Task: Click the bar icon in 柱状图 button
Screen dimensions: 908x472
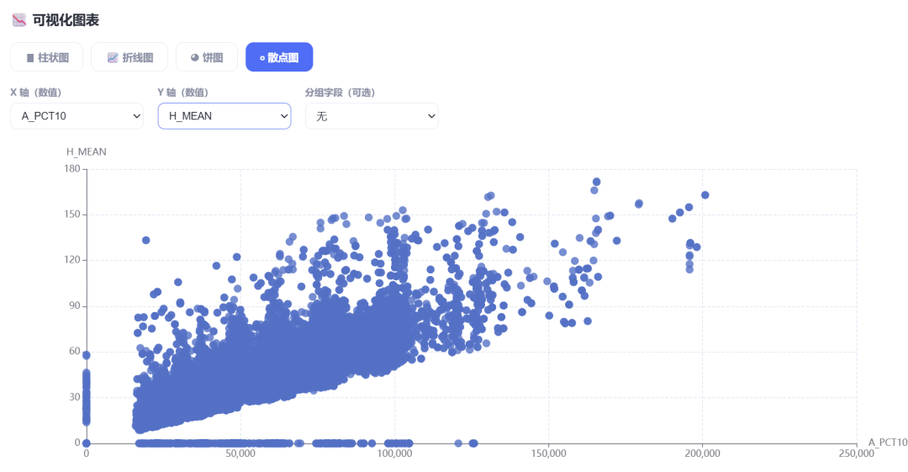Action: pyautogui.click(x=30, y=58)
